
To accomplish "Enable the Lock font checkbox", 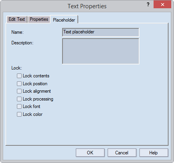I will (x=19, y=106).
